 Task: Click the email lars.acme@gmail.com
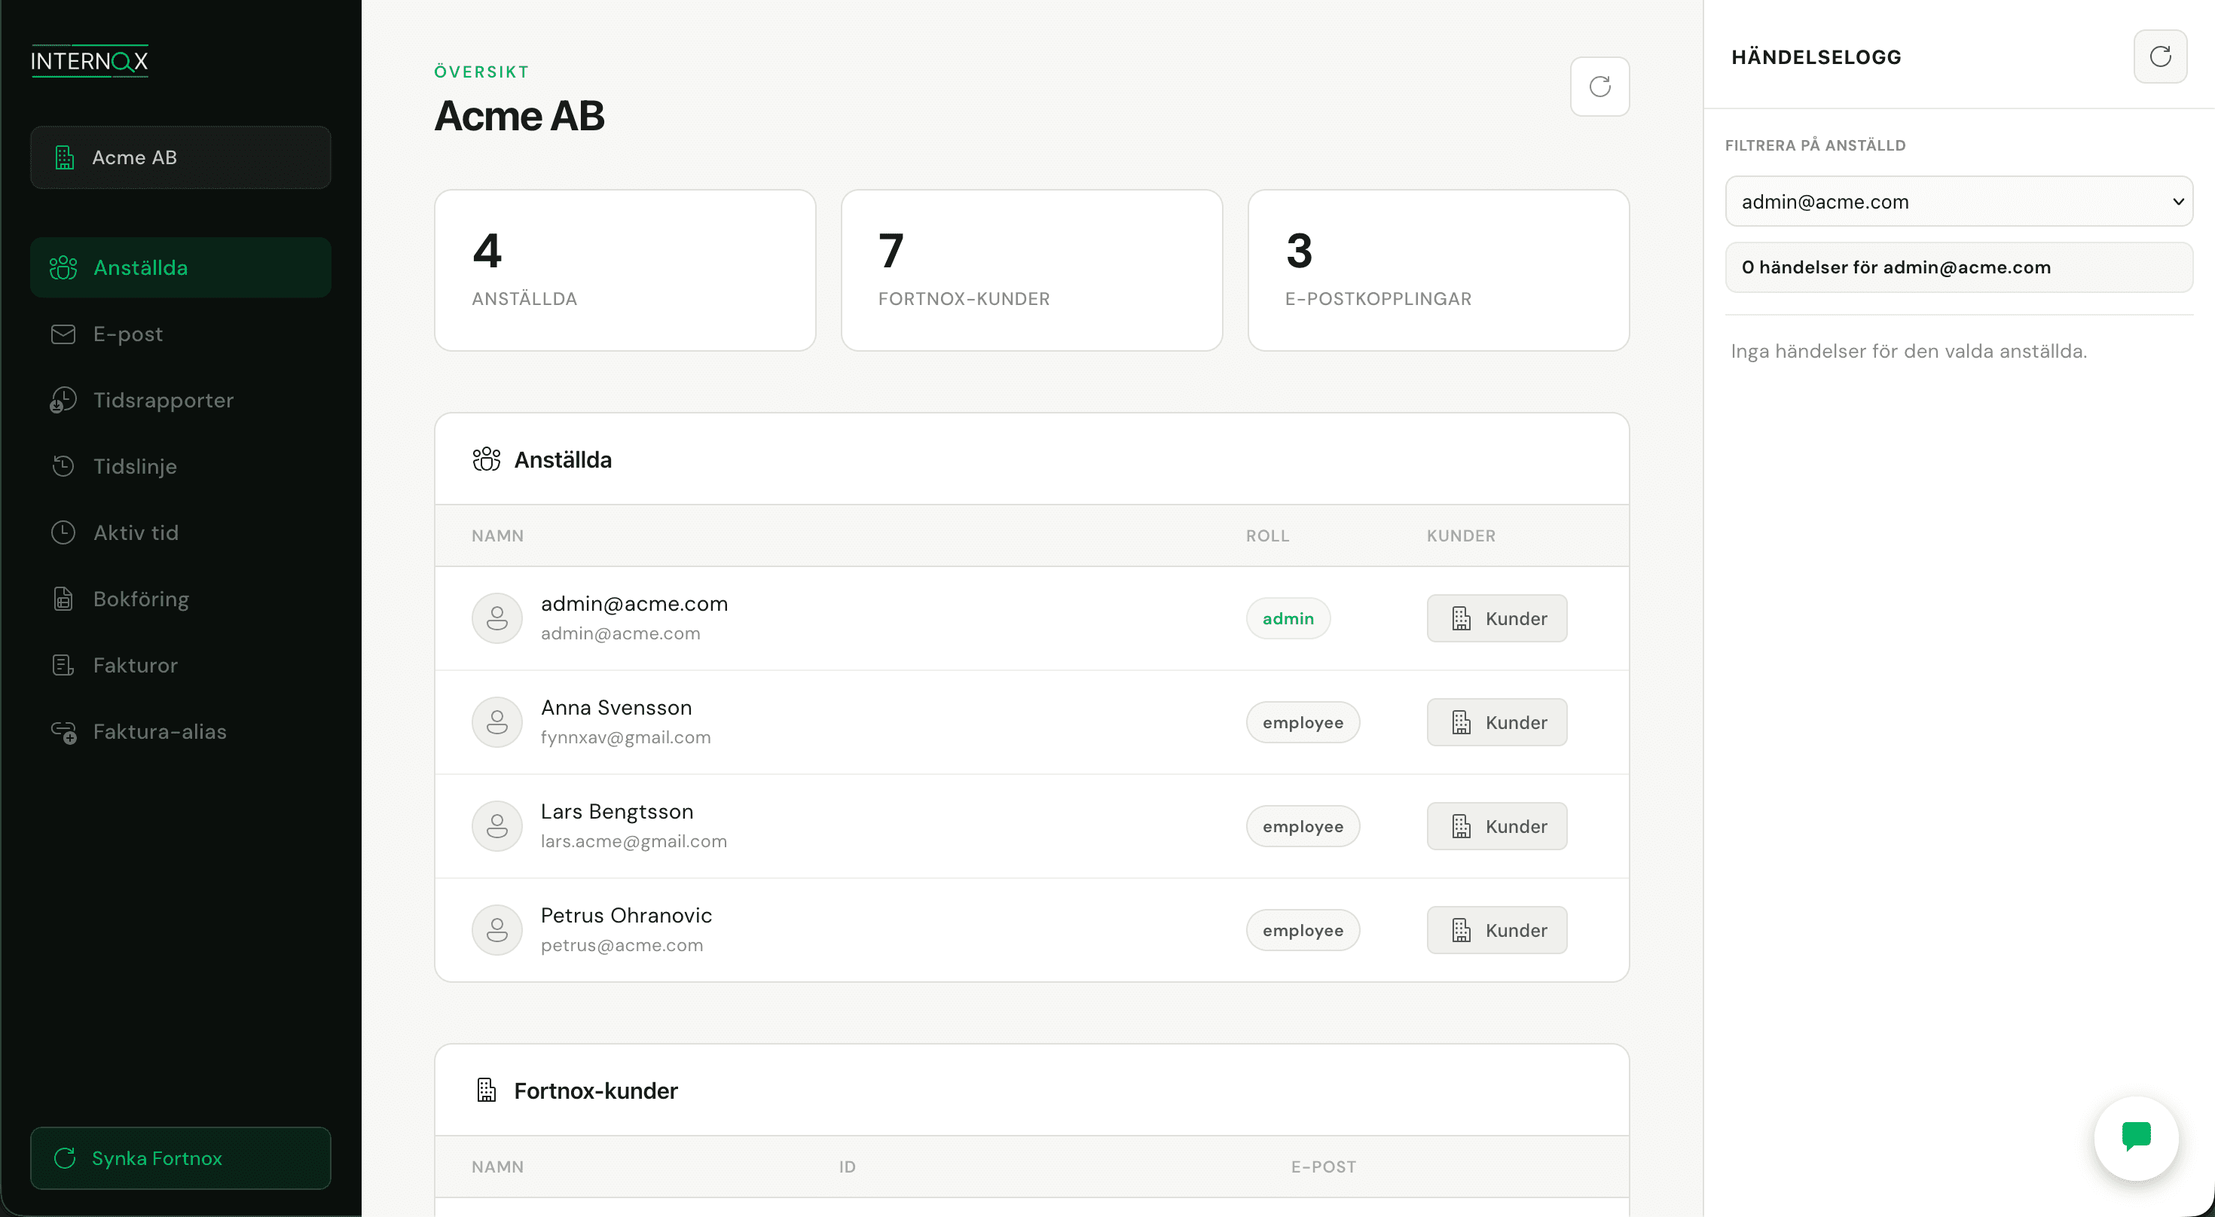(634, 841)
